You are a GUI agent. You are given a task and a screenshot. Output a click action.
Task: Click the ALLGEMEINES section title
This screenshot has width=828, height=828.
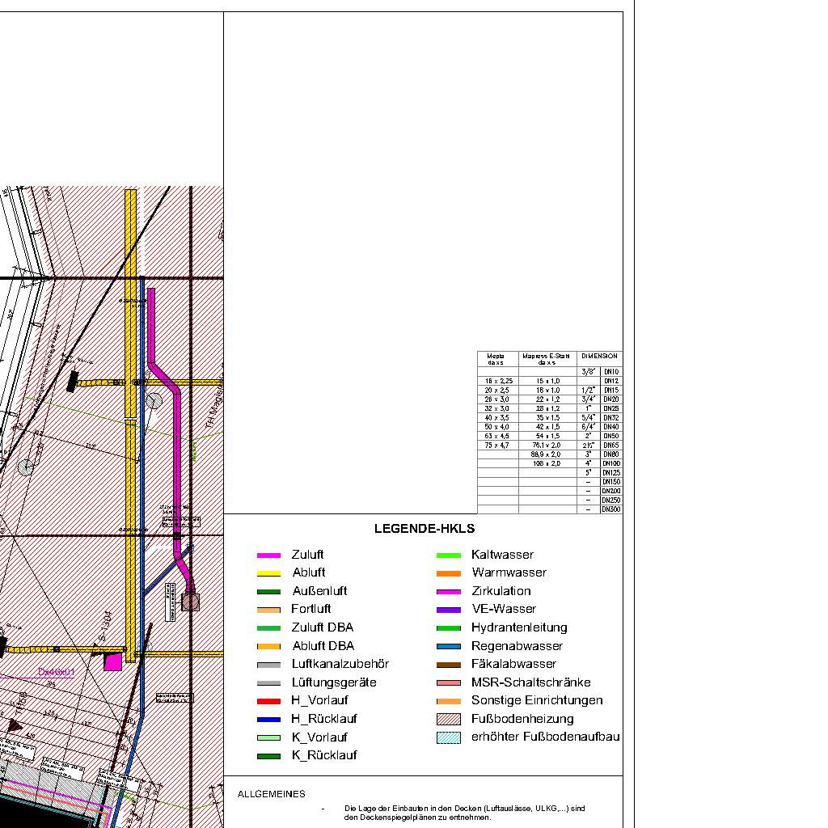pos(271,794)
